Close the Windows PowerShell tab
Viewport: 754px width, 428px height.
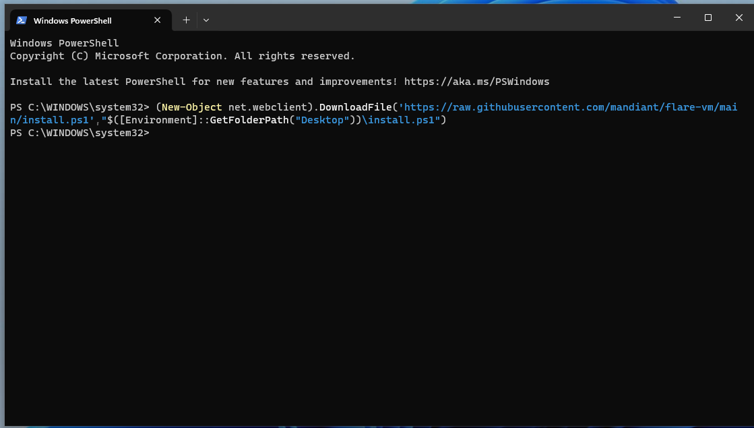click(158, 20)
